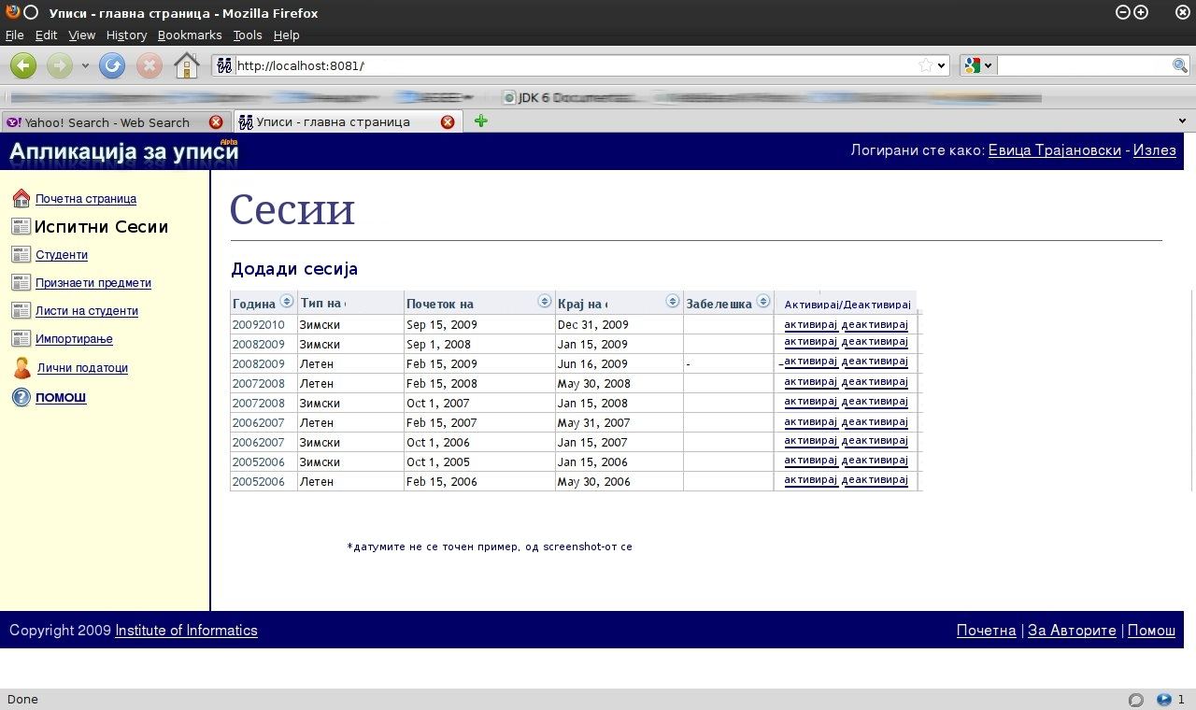Click the person icon for Лични податоци
The image size is (1196, 710).
[x=21, y=367]
